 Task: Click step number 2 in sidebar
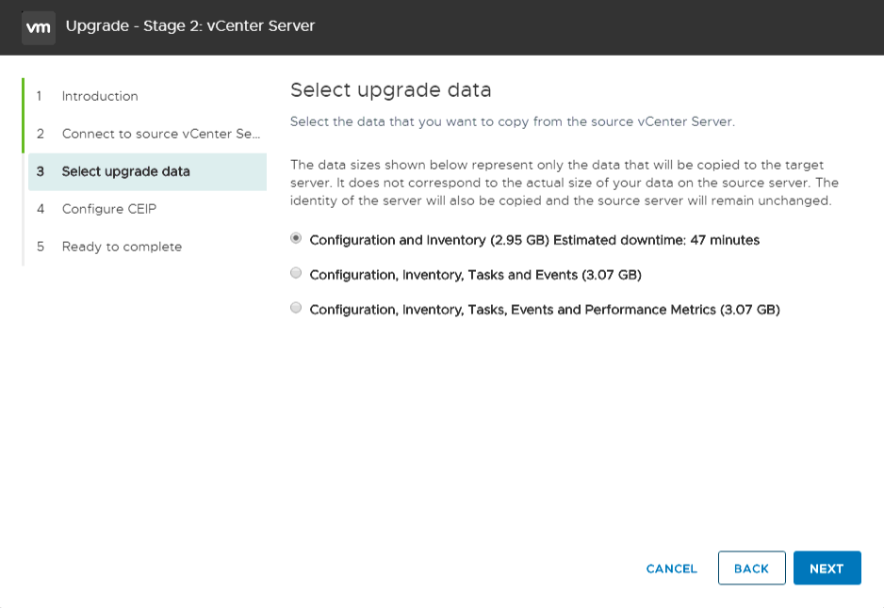pos(40,134)
